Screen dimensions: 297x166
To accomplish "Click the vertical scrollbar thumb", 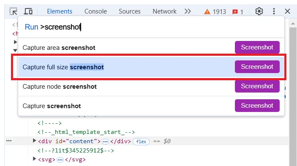I will click(x=293, y=97).
